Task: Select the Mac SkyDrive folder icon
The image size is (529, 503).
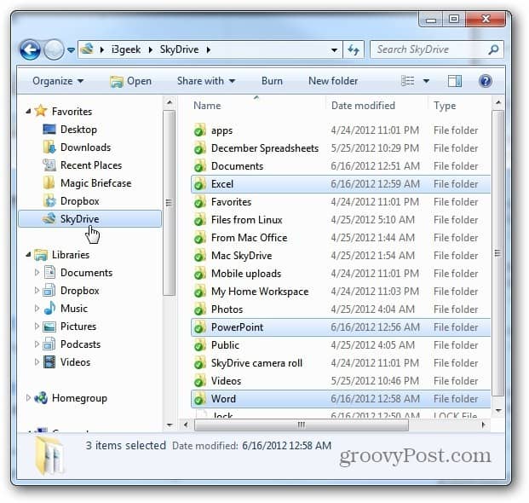Action: [199, 256]
